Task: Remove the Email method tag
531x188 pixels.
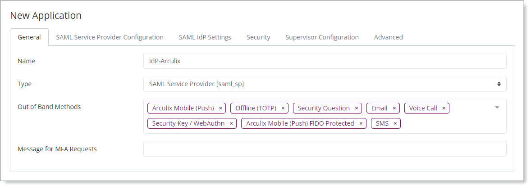Action: point(394,108)
